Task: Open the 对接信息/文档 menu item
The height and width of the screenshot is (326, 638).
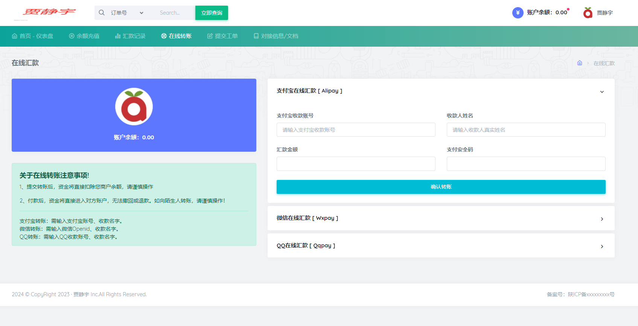Action: click(x=276, y=36)
